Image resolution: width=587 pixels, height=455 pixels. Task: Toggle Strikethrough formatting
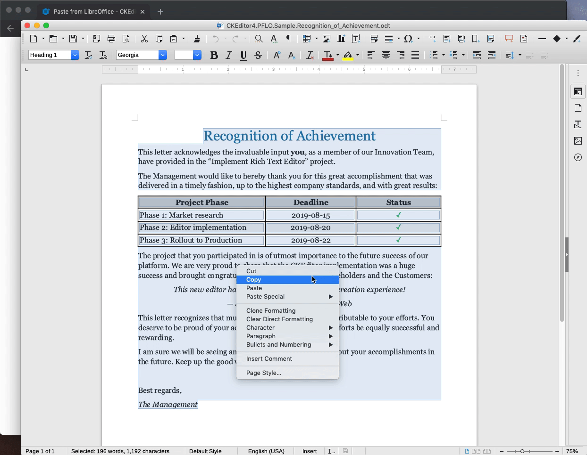click(x=258, y=55)
